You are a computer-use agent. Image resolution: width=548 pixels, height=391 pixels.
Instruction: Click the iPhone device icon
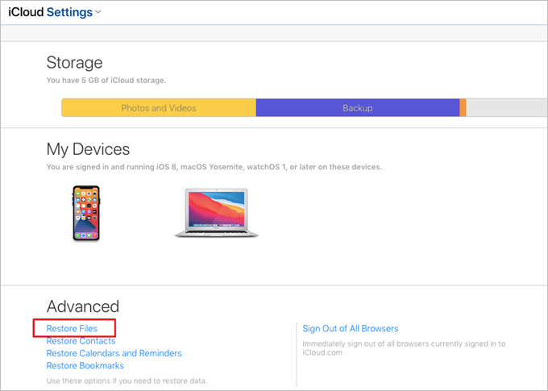tap(86, 213)
